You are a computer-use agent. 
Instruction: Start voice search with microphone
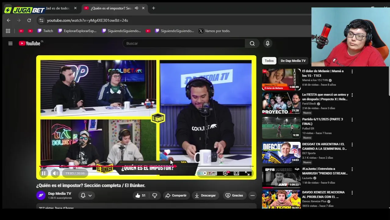click(x=268, y=43)
